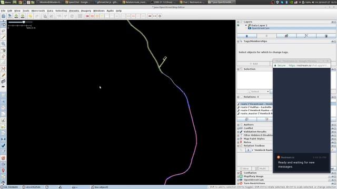This screenshot has height=189, width=337.
Task: Click the Multi button in Relation Toolbox
Action: pos(260,169)
